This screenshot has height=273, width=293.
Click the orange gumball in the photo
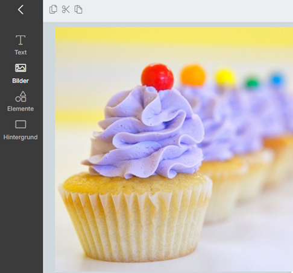point(193,75)
